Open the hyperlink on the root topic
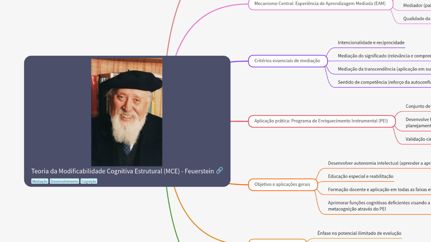The height and width of the screenshot is (242, 431). [219, 171]
